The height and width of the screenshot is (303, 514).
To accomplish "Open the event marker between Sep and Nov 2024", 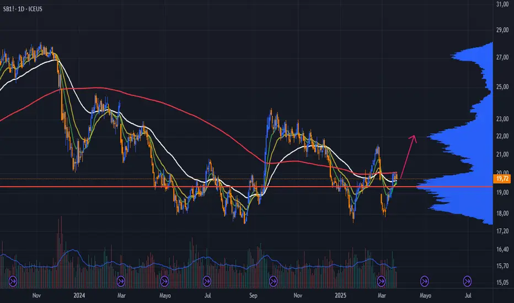I will click(273, 281).
